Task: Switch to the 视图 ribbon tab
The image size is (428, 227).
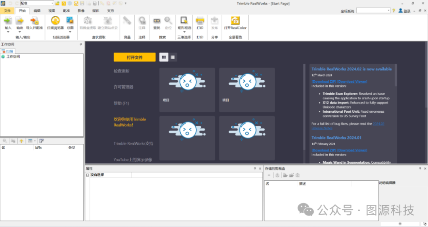Action: tap(52, 11)
